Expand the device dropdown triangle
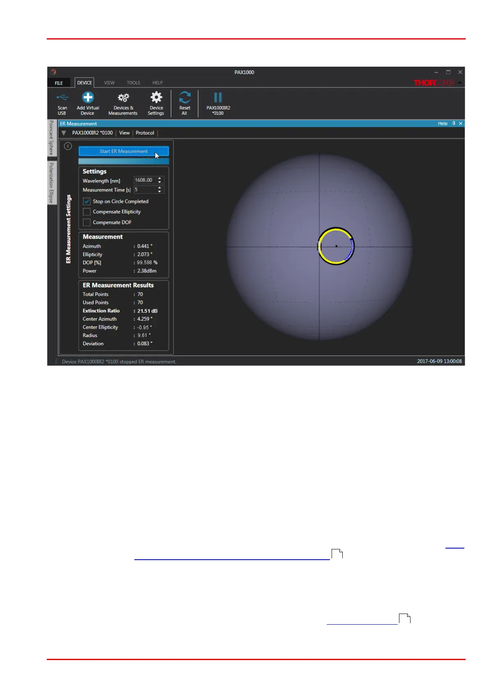Viewport: 489px width, 693px height. pos(64,133)
